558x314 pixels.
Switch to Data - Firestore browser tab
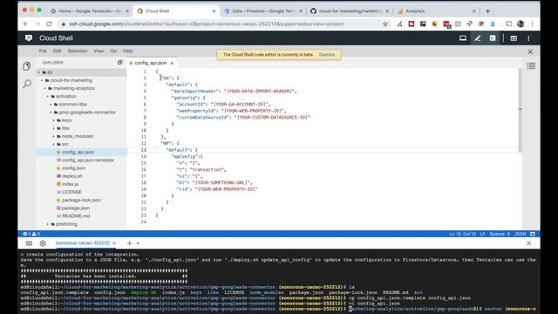(x=263, y=11)
